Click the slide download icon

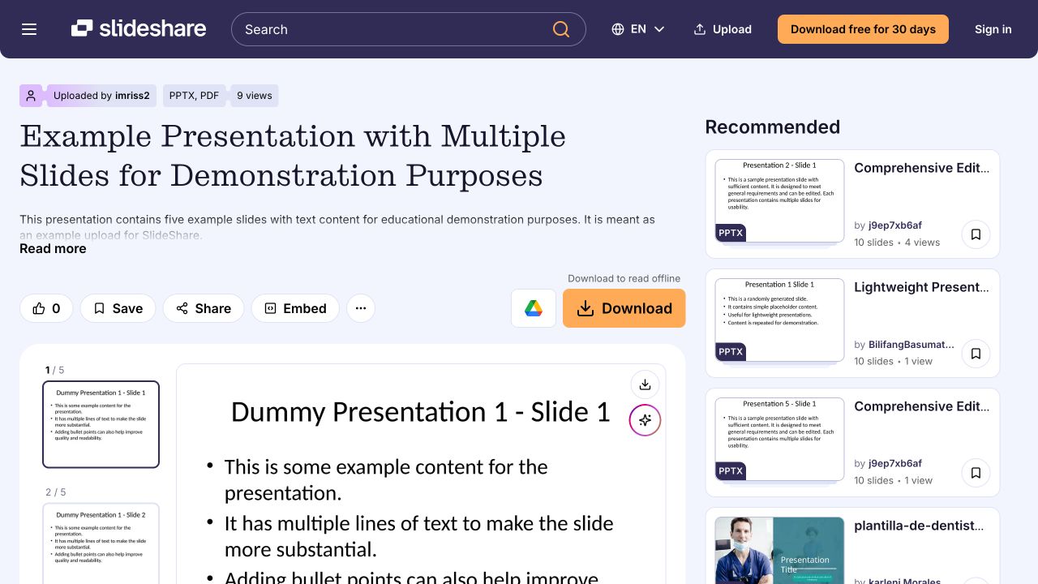(x=645, y=384)
